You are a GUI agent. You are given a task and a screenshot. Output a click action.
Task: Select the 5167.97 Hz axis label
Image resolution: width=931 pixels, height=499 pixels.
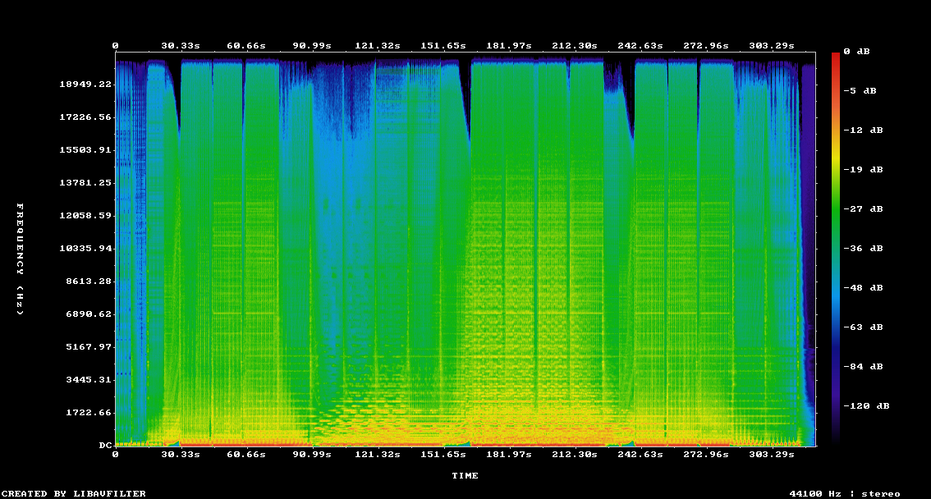tap(88, 346)
